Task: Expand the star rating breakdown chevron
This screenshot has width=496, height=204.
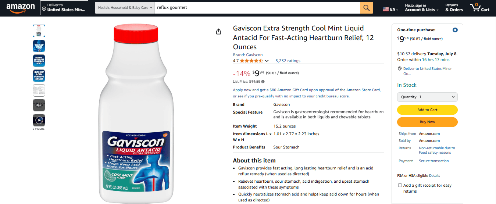Action: point(267,61)
